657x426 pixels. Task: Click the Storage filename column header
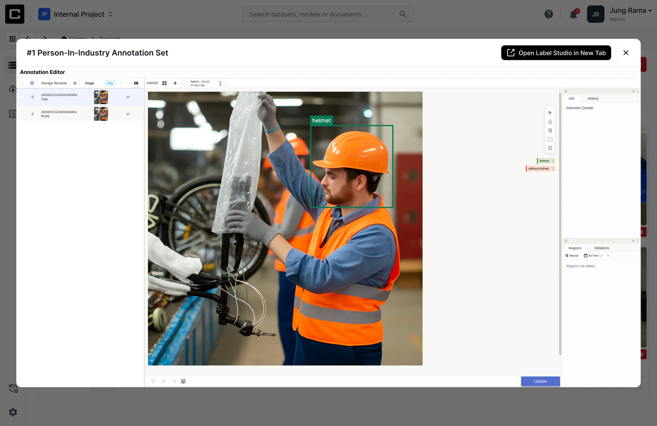pos(54,83)
